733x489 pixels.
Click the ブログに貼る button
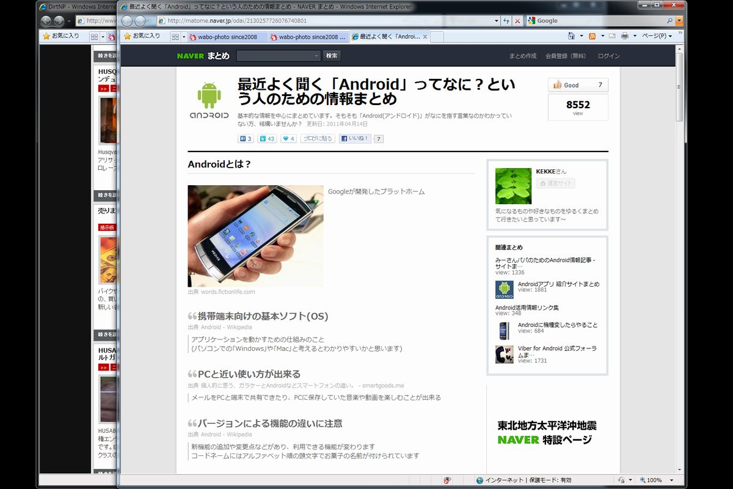[x=318, y=139]
